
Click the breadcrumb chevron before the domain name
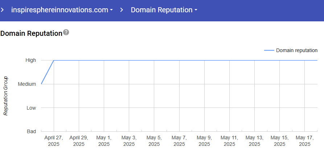pos(3,10)
